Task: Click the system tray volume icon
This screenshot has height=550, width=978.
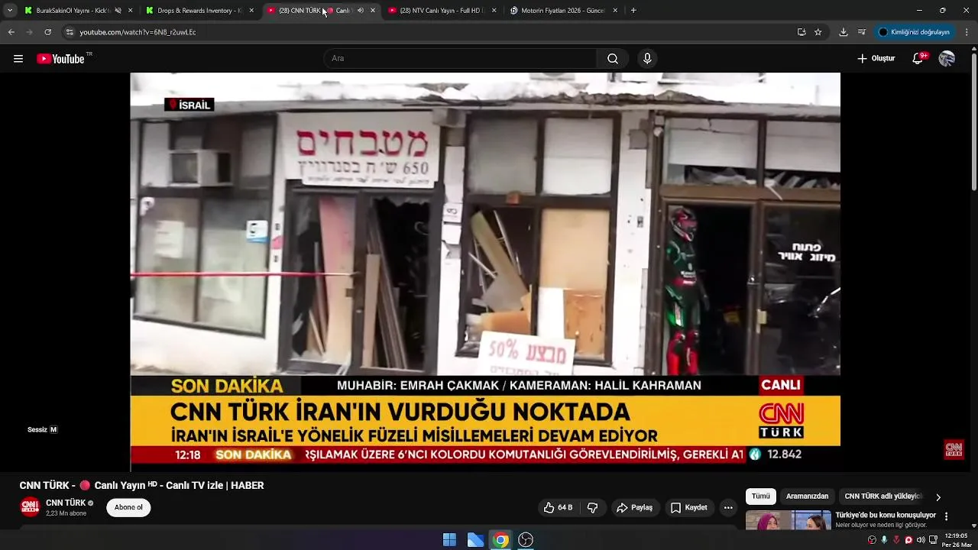Action: pos(921,540)
